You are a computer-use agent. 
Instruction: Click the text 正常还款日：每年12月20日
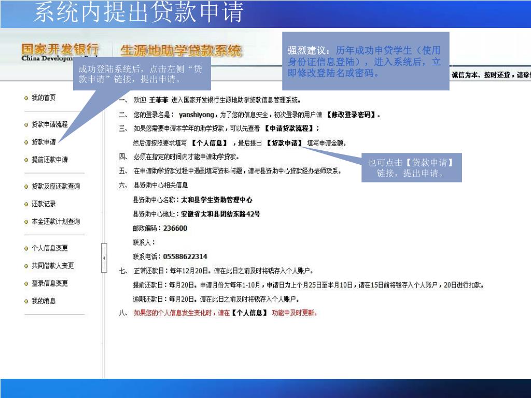(172, 271)
